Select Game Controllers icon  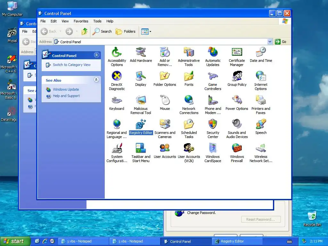tap(213, 81)
